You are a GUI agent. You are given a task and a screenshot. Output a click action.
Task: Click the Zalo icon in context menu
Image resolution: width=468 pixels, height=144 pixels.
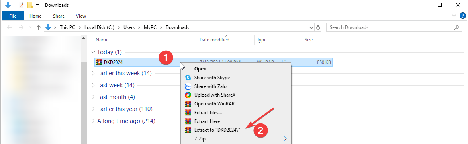(x=188, y=86)
